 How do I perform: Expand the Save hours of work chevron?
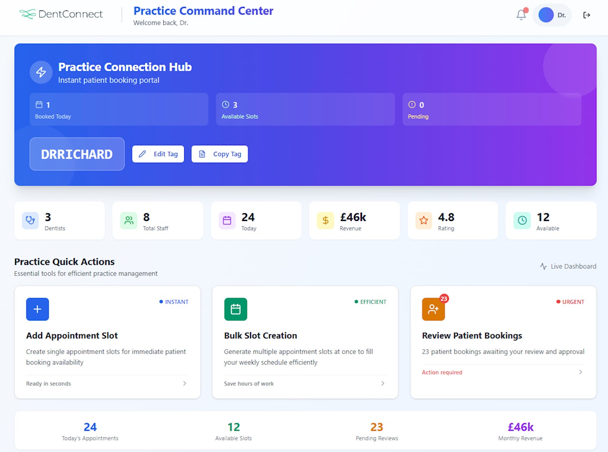coord(383,383)
